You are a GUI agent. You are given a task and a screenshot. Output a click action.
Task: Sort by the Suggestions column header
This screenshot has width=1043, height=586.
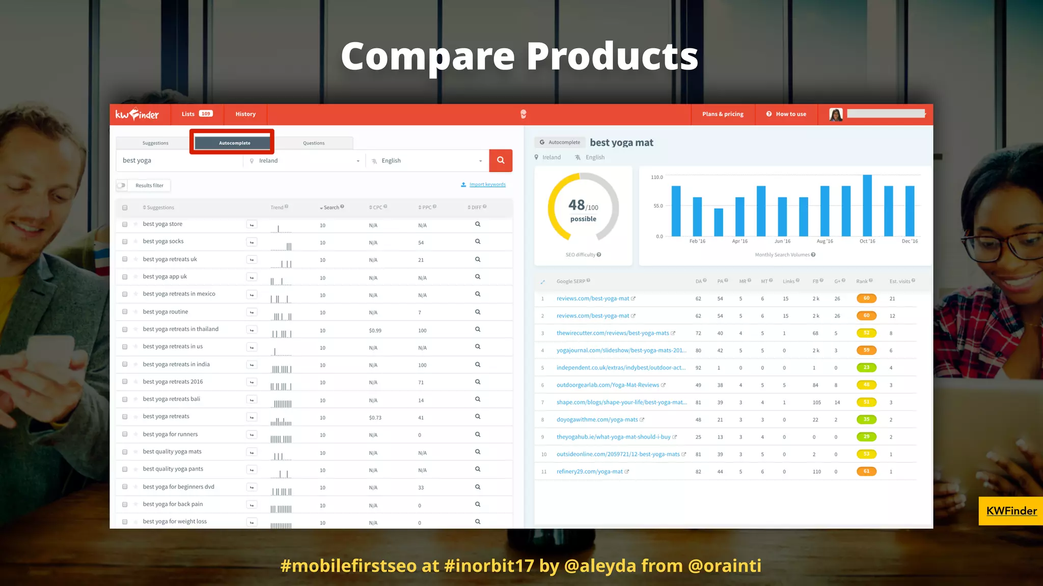158,208
